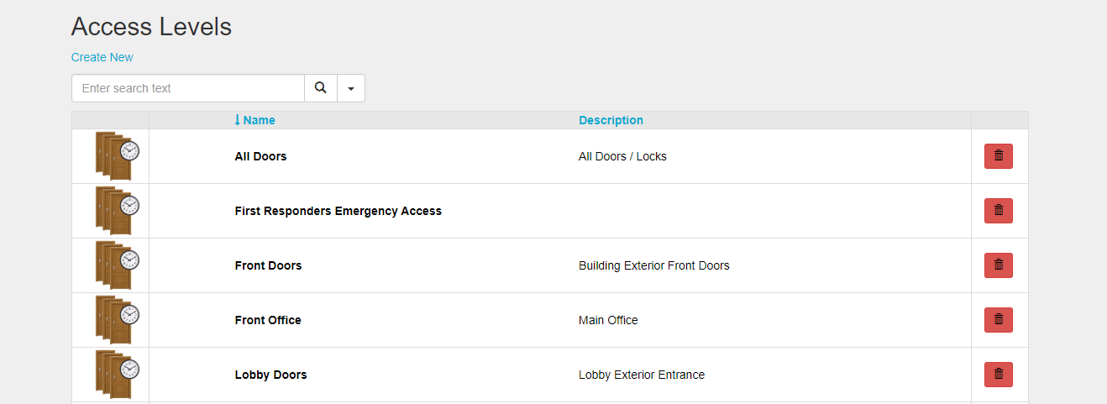This screenshot has height=404, width=1107.
Task: Open the All Doors entry name
Action: (x=260, y=156)
